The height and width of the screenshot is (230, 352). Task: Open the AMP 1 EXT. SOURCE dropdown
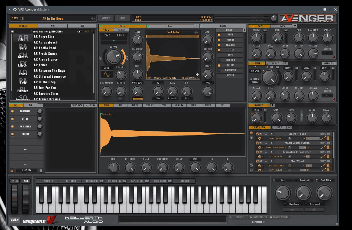point(327,53)
